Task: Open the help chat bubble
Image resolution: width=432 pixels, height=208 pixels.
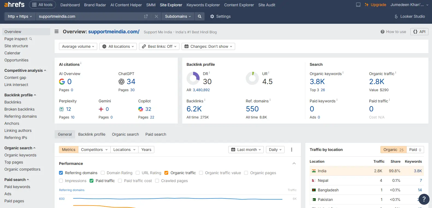Action: point(424,199)
